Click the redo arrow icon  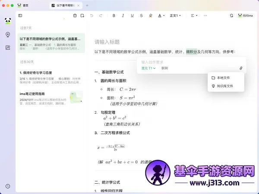101,16
